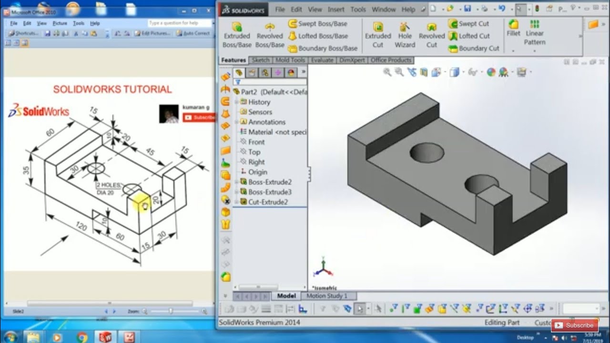The image size is (610, 343).
Task: Select the Top plane in feature tree
Action: 251,152
